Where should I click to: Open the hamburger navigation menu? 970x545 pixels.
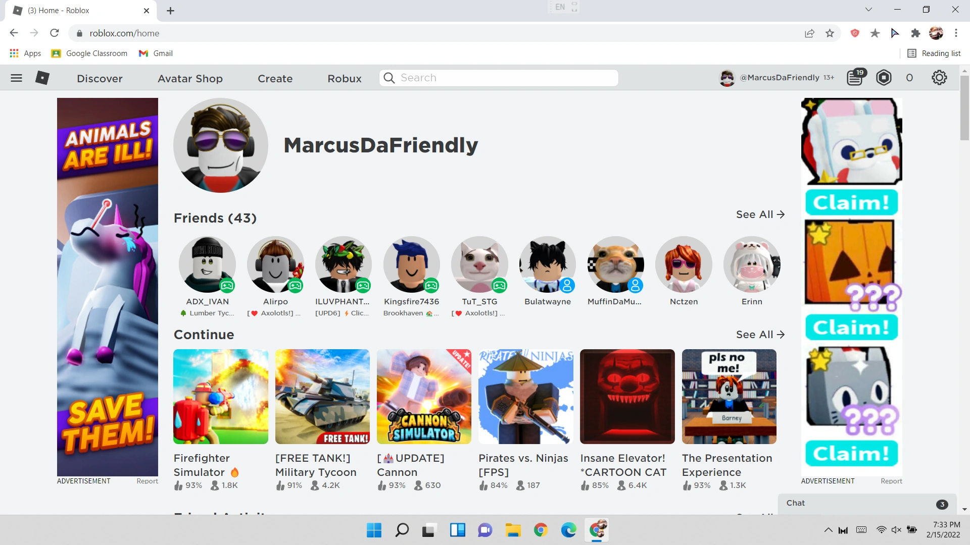(16, 78)
